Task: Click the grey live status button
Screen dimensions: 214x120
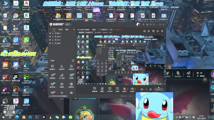Action: coord(159,89)
